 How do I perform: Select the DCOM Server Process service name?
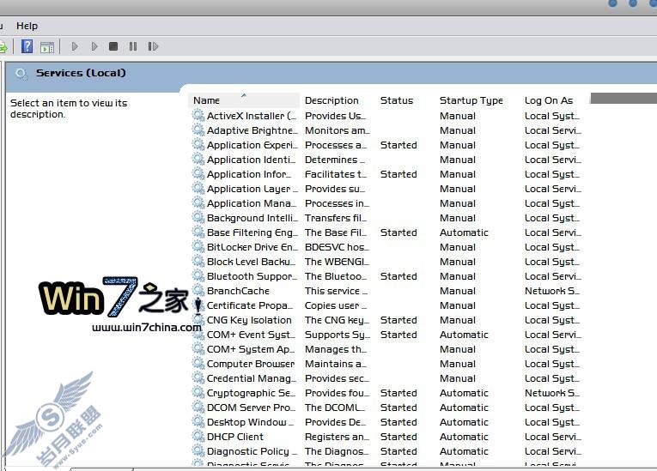251,408
